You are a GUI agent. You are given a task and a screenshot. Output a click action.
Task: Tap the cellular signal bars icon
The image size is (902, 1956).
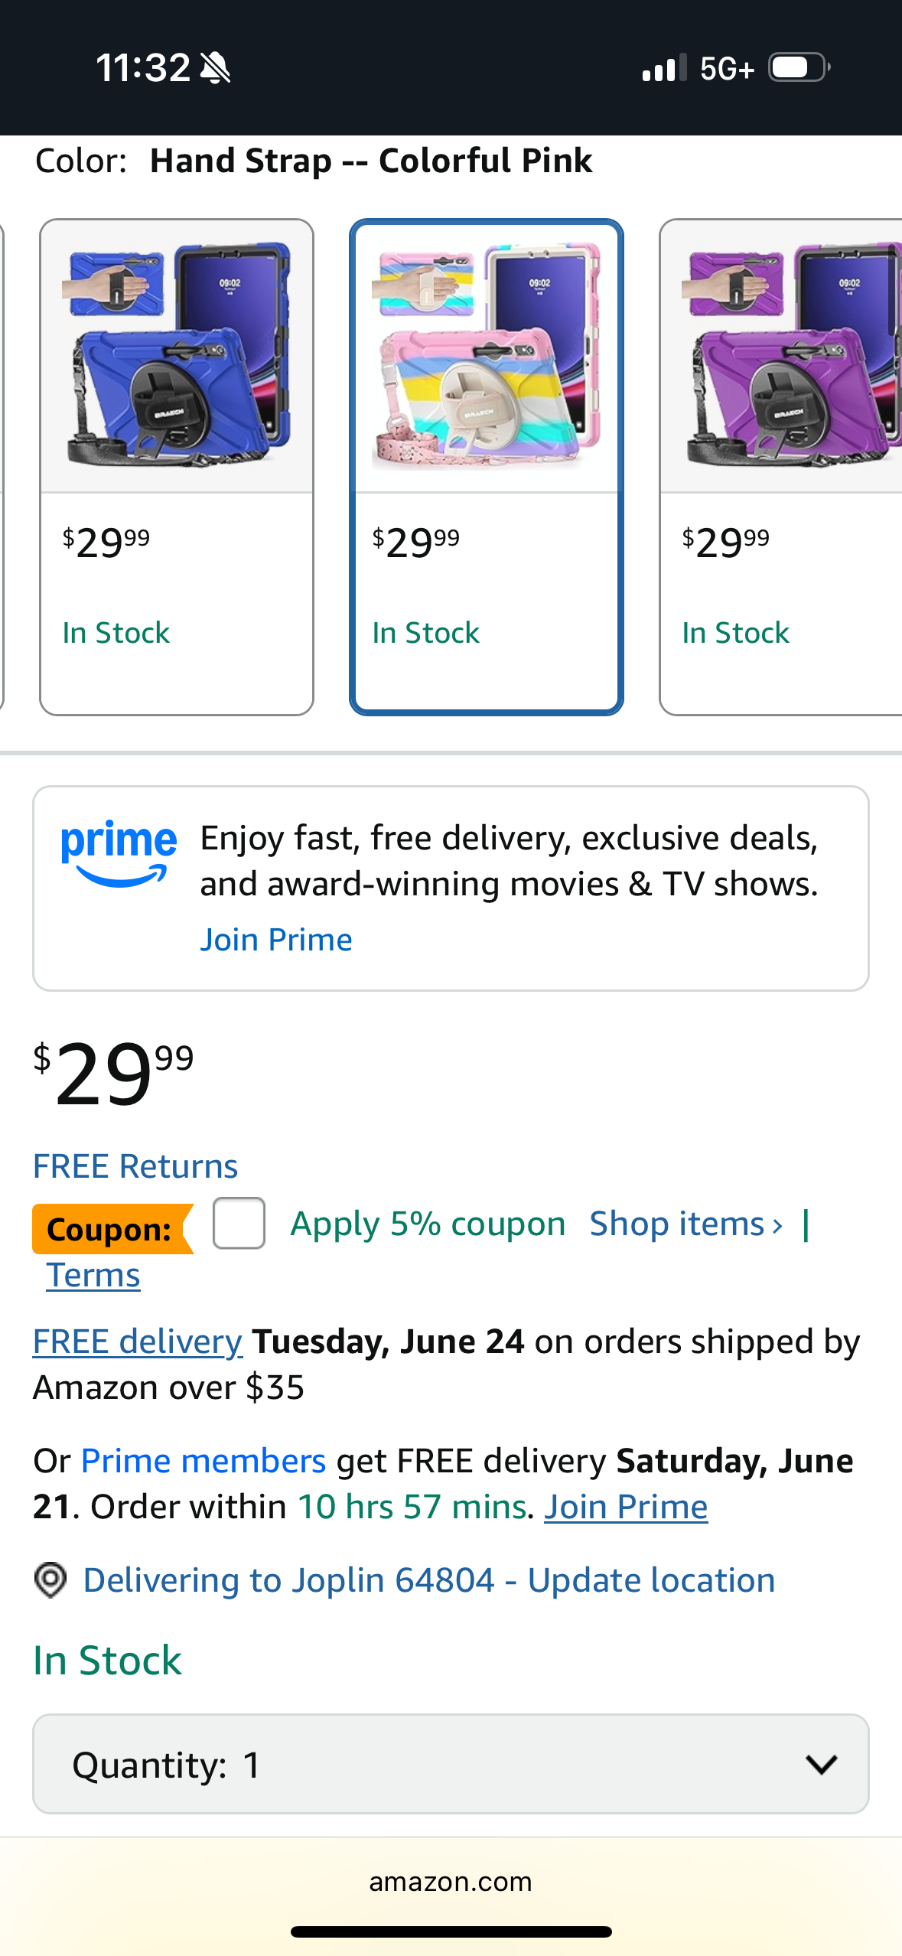(663, 68)
